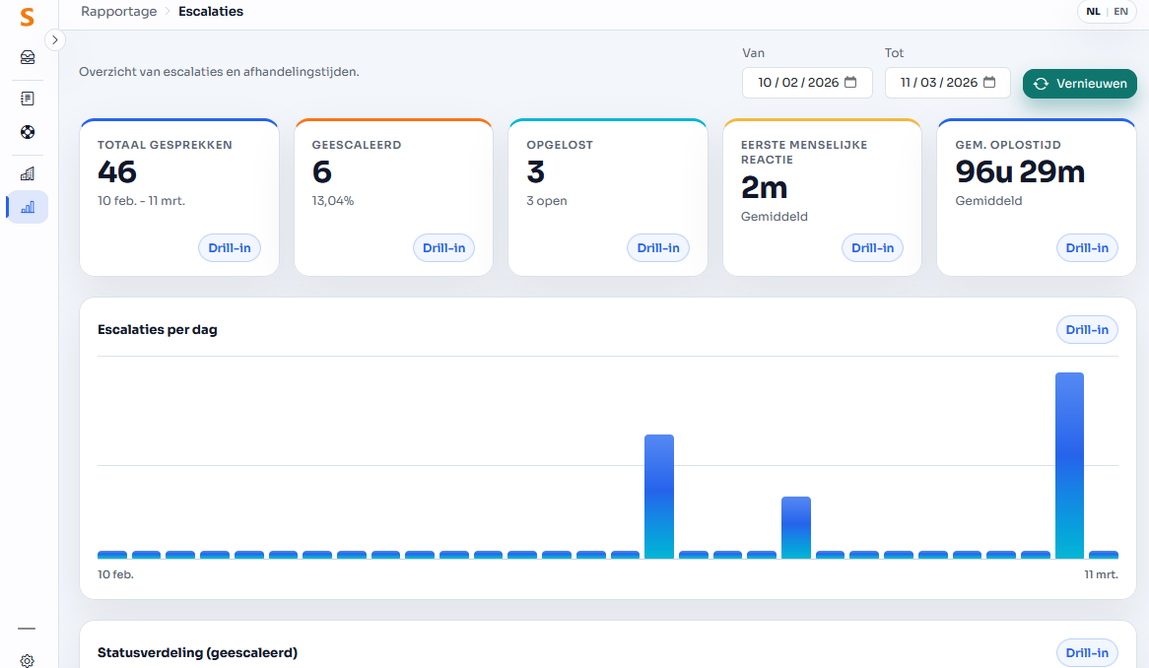
Task: Click the orange S logo
Action: (28, 17)
